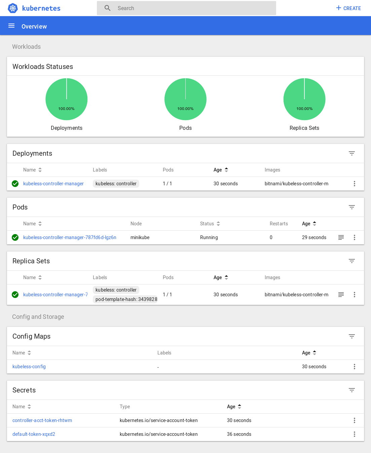Click the Overview page title

click(x=34, y=26)
